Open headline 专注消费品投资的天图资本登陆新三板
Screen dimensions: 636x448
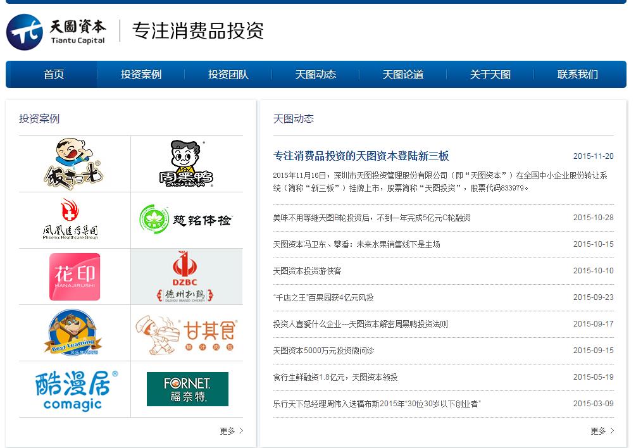(361, 156)
